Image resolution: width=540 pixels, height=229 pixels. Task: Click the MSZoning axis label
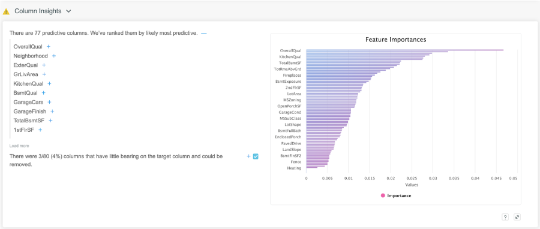(x=292, y=100)
